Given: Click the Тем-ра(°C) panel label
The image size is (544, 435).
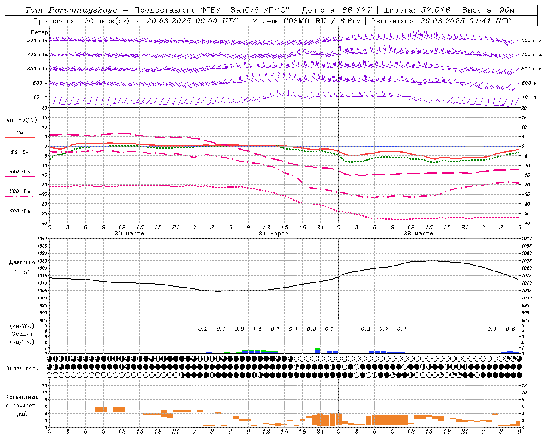Looking at the screenshot, I should [x=20, y=120].
